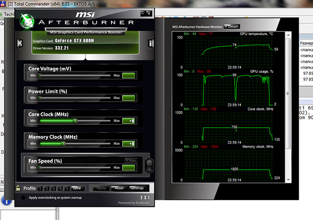This screenshot has height=220, width=313.
Task: Select profile slot 4
Action: 60,188
